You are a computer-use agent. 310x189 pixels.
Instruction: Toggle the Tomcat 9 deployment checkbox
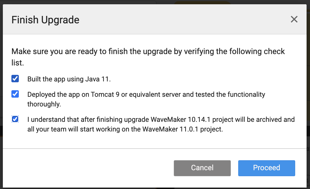click(15, 94)
